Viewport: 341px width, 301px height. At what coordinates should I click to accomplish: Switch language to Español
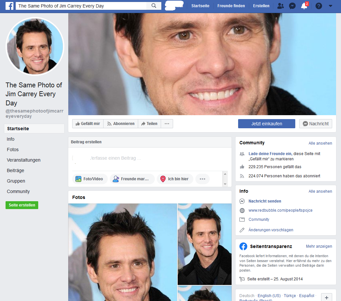click(x=306, y=295)
